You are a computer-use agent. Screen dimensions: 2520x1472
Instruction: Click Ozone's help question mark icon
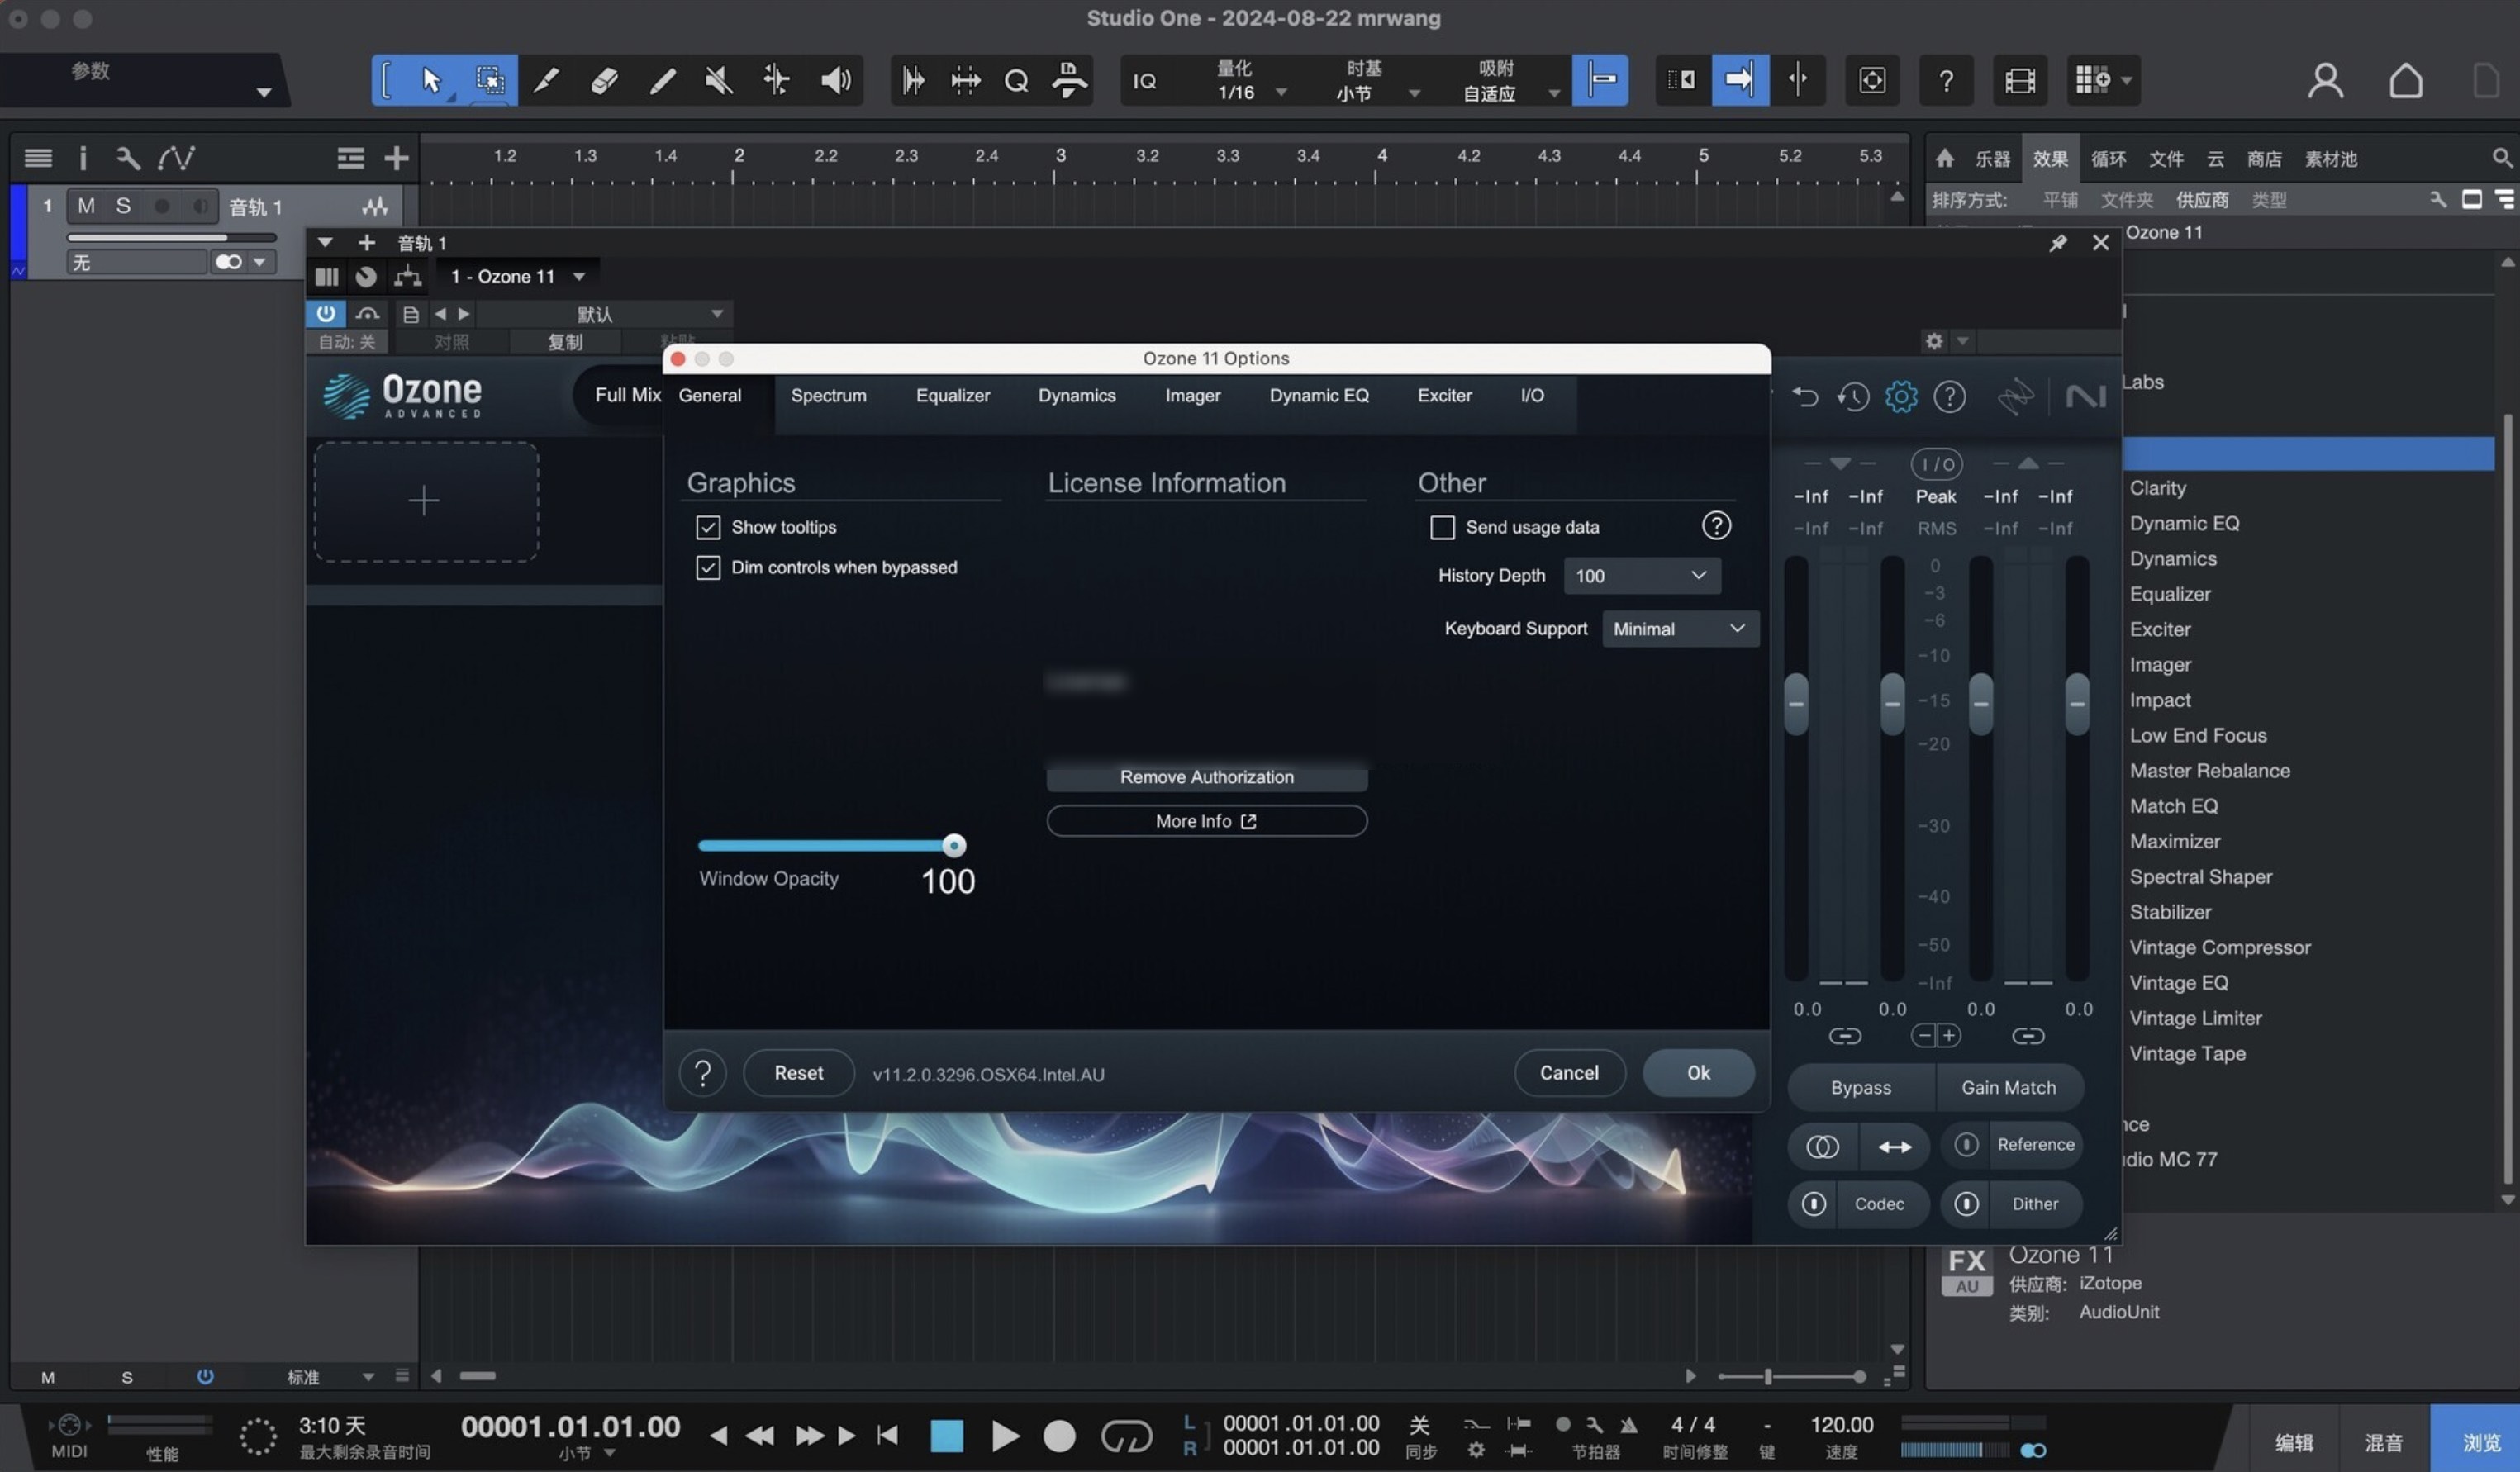tap(1949, 396)
